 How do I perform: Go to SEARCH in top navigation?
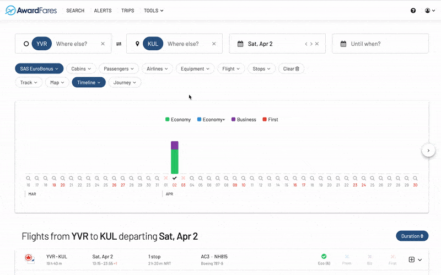pos(76,10)
